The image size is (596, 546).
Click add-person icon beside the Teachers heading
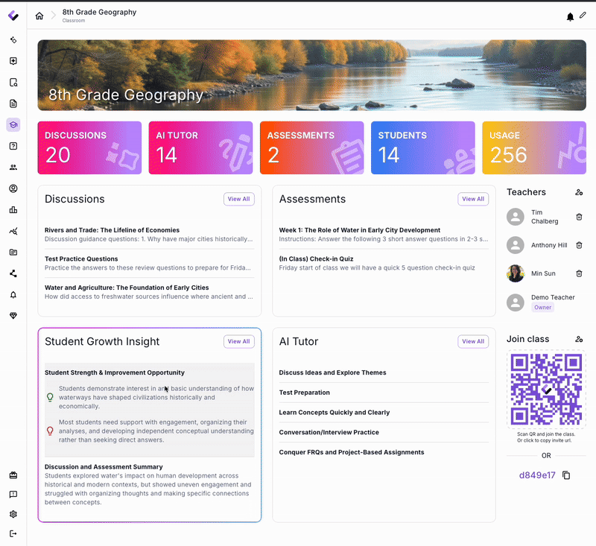pos(579,192)
